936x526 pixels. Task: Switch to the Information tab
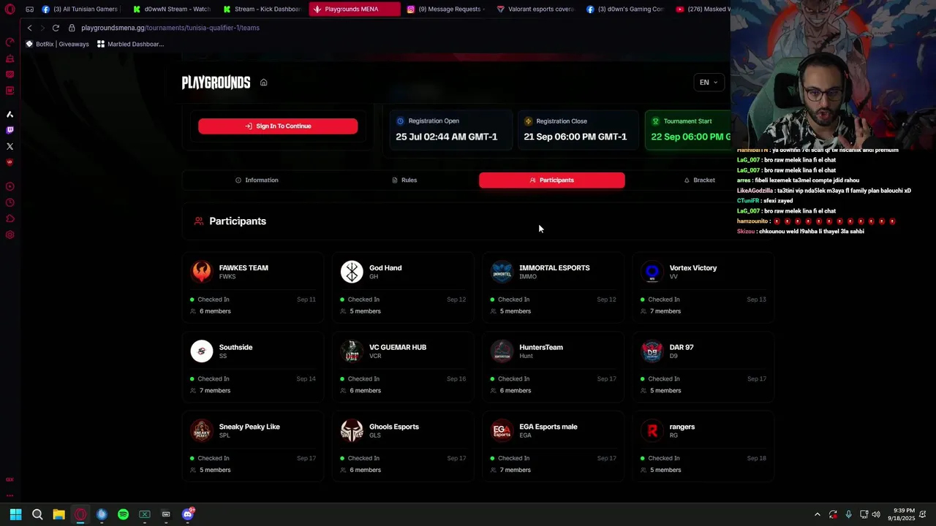(257, 180)
